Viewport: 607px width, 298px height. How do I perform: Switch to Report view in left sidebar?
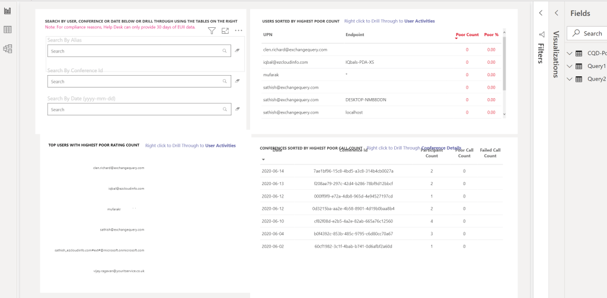(x=8, y=10)
